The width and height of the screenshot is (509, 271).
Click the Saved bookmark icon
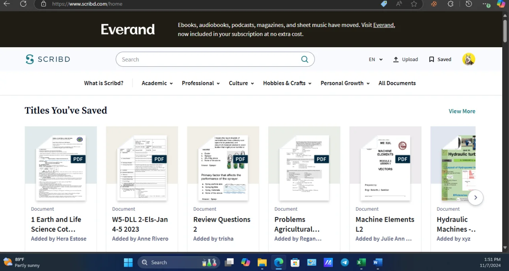pyautogui.click(x=431, y=60)
